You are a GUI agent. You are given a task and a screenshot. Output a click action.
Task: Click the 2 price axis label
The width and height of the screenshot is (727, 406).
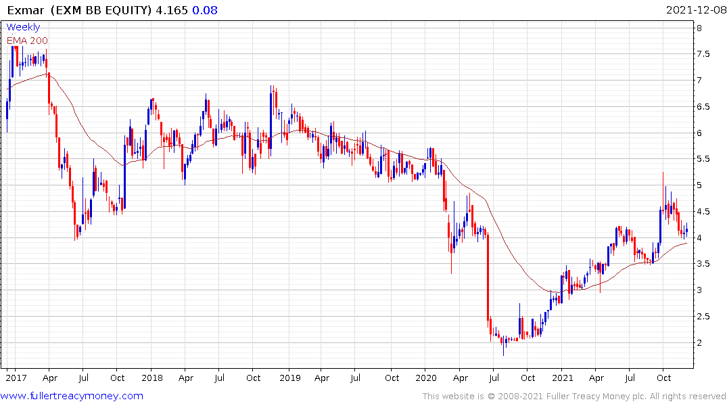[x=699, y=343]
